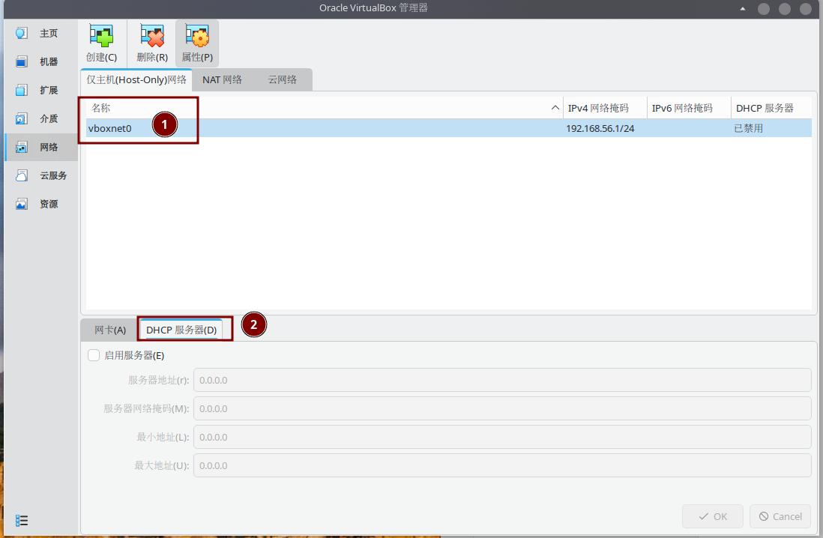Click the window roll-up arrow in title bar
The width and height of the screenshot is (823, 538).
tap(743, 8)
